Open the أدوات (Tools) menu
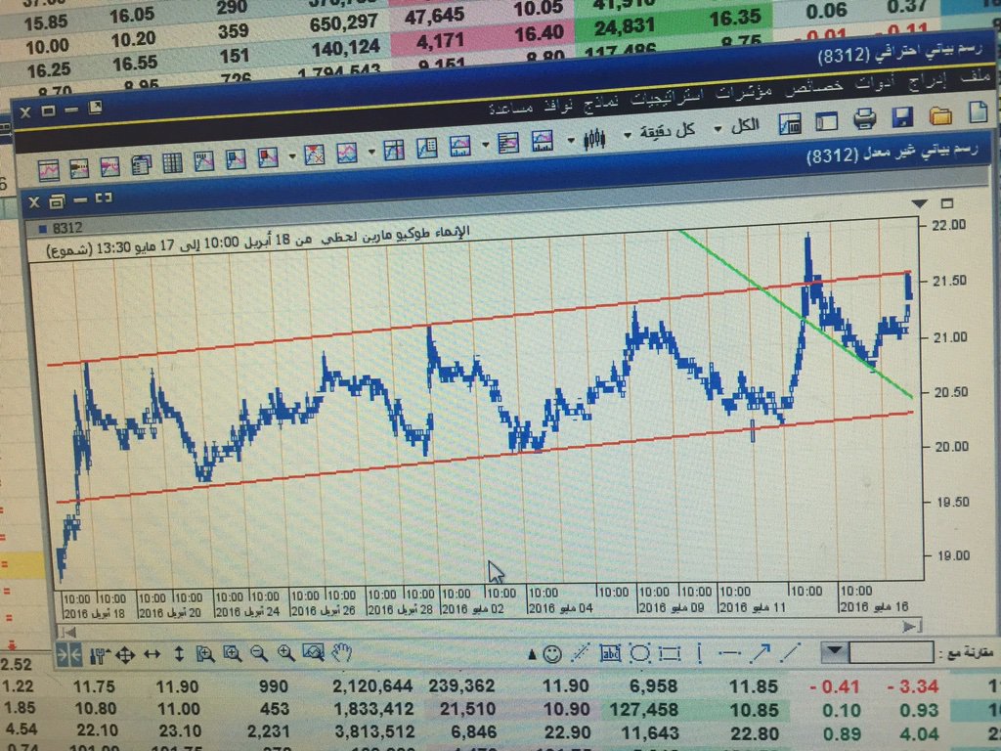Screen dimensions: 1001x751 [x=874, y=84]
